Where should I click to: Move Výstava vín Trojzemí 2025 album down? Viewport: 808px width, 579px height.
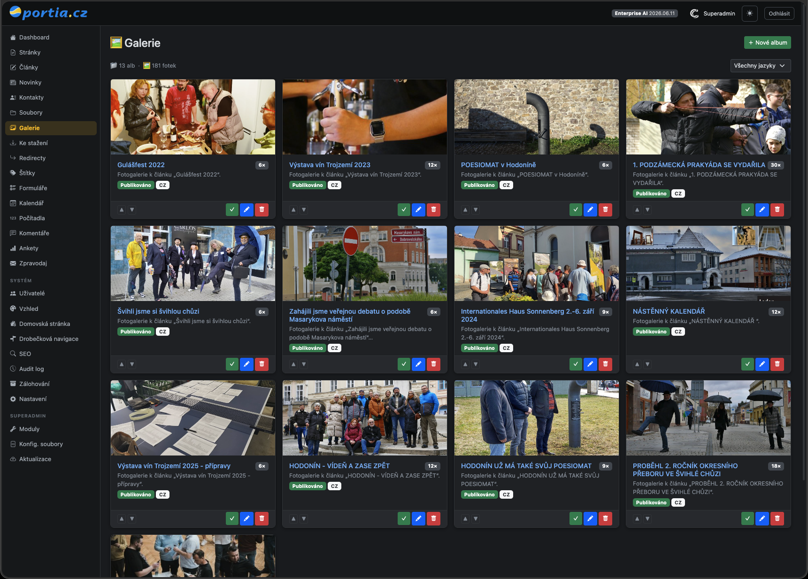pos(132,518)
